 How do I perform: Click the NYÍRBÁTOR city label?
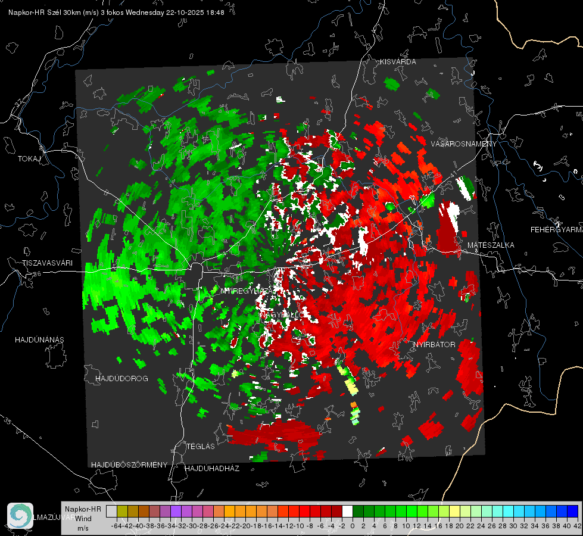click(x=434, y=344)
